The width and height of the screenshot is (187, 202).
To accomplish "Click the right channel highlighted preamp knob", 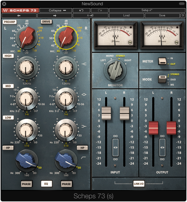I will tap(66, 38).
